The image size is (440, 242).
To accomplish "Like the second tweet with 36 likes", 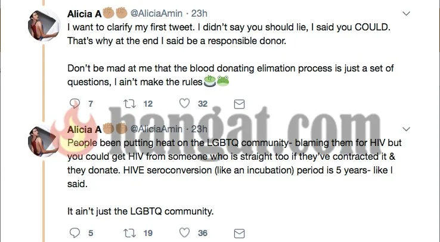I will 185,232.
